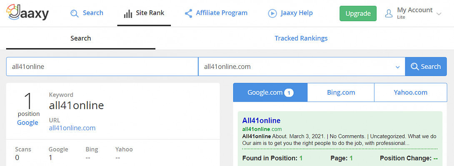Screen dimensions: 454x166
Task: Click the Jaaxy Help play icon
Action: coord(272,13)
